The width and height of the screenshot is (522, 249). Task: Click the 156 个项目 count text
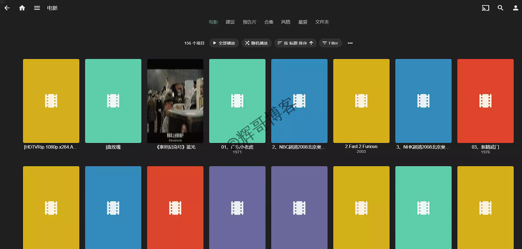[194, 43]
